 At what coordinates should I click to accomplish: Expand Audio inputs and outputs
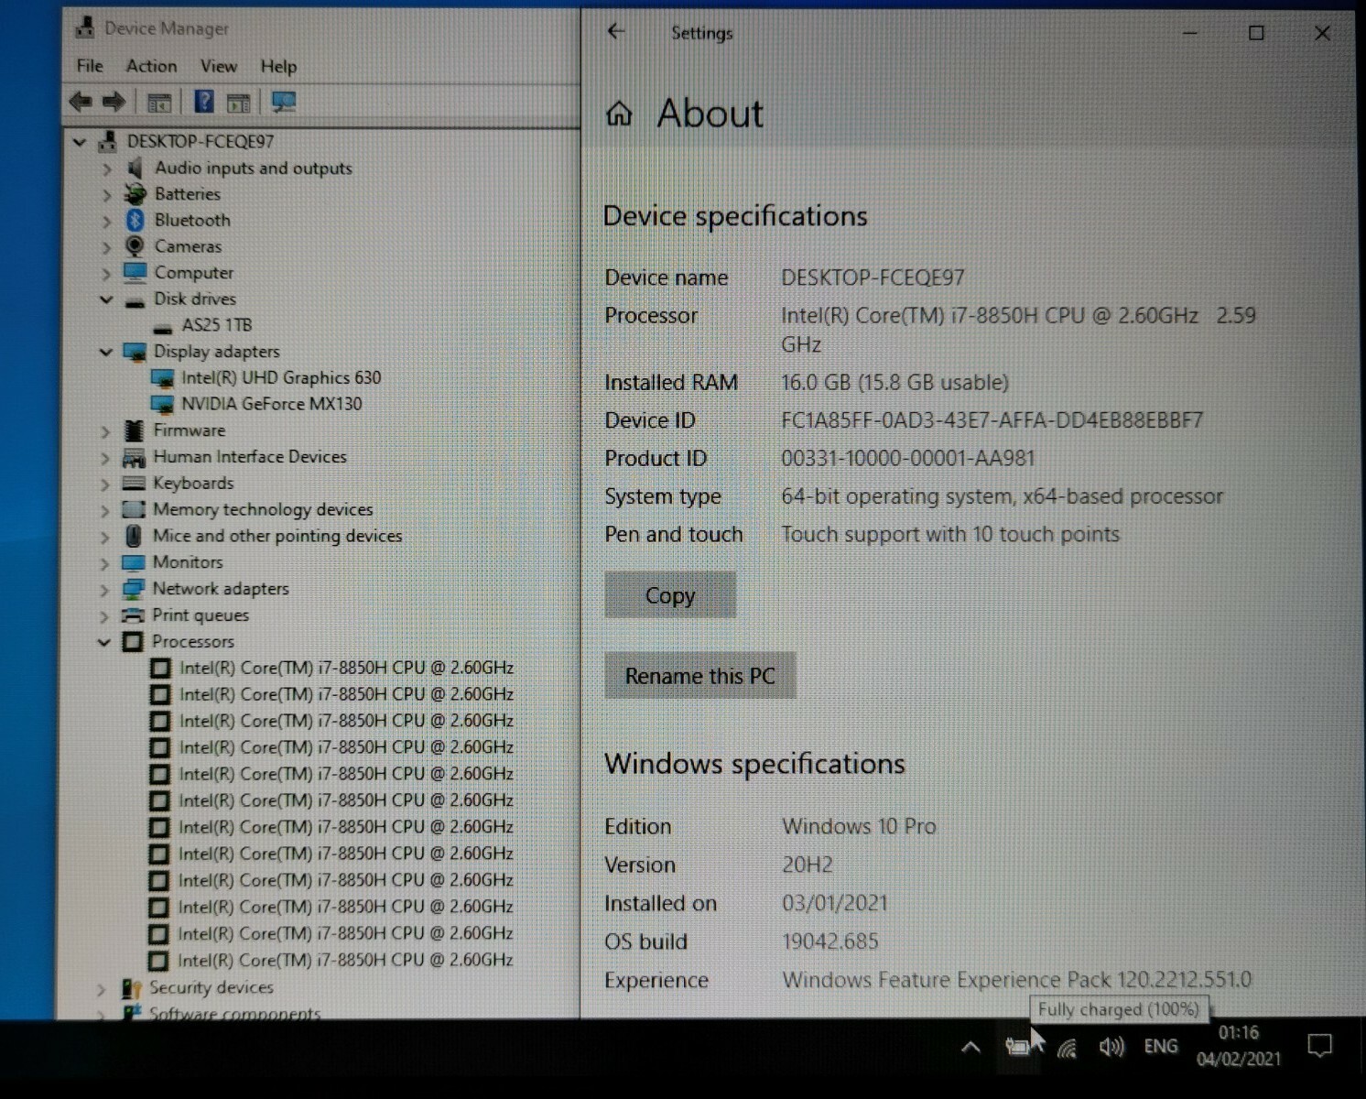click(x=106, y=169)
